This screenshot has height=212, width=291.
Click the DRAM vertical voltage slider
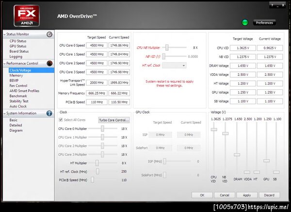coord(237,155)
